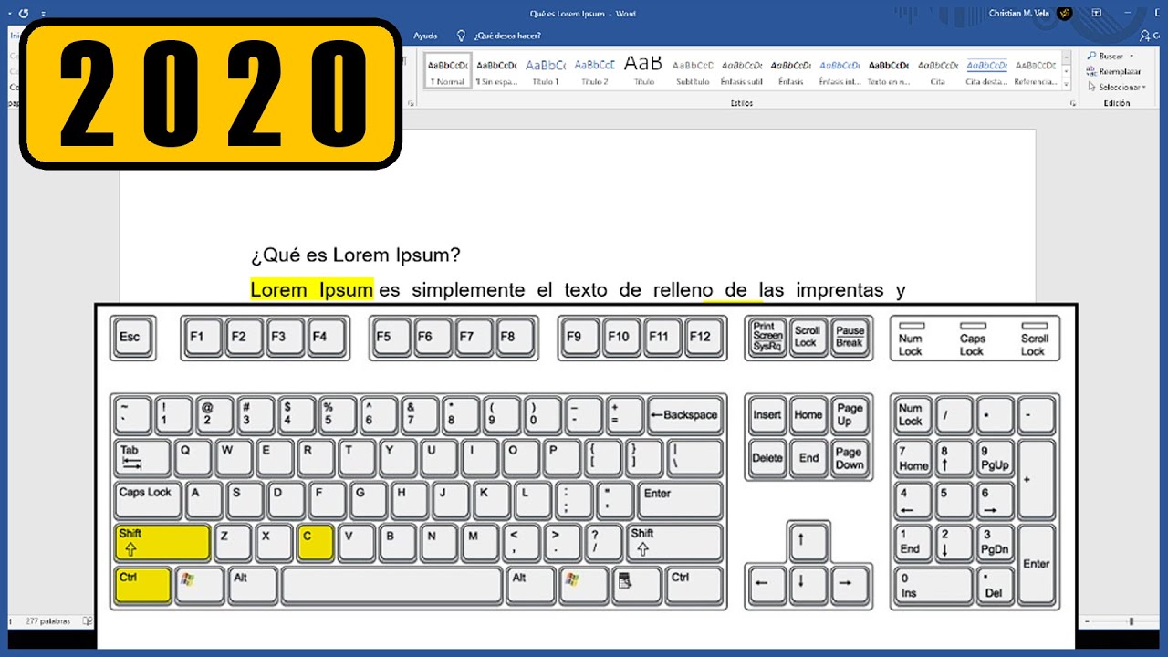Apply the Título 1 style
Image resolution: width=1168 pixels, height=657 pixels.
[545, 71]
